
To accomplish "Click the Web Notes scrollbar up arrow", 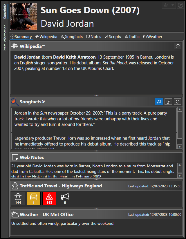I will [180, 165].
